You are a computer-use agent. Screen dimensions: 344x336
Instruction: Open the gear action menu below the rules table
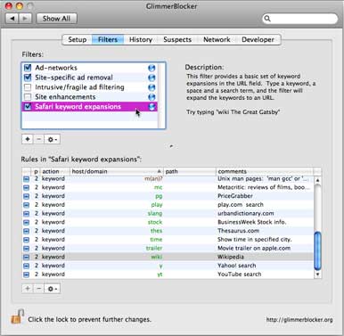point(53,289)
